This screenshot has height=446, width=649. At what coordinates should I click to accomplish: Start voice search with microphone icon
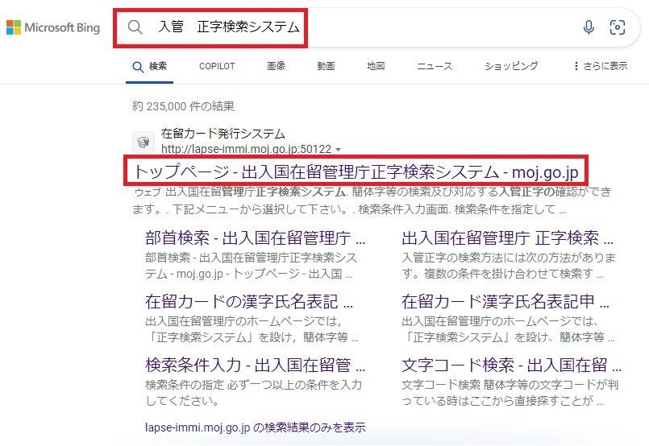coord(589,27)
